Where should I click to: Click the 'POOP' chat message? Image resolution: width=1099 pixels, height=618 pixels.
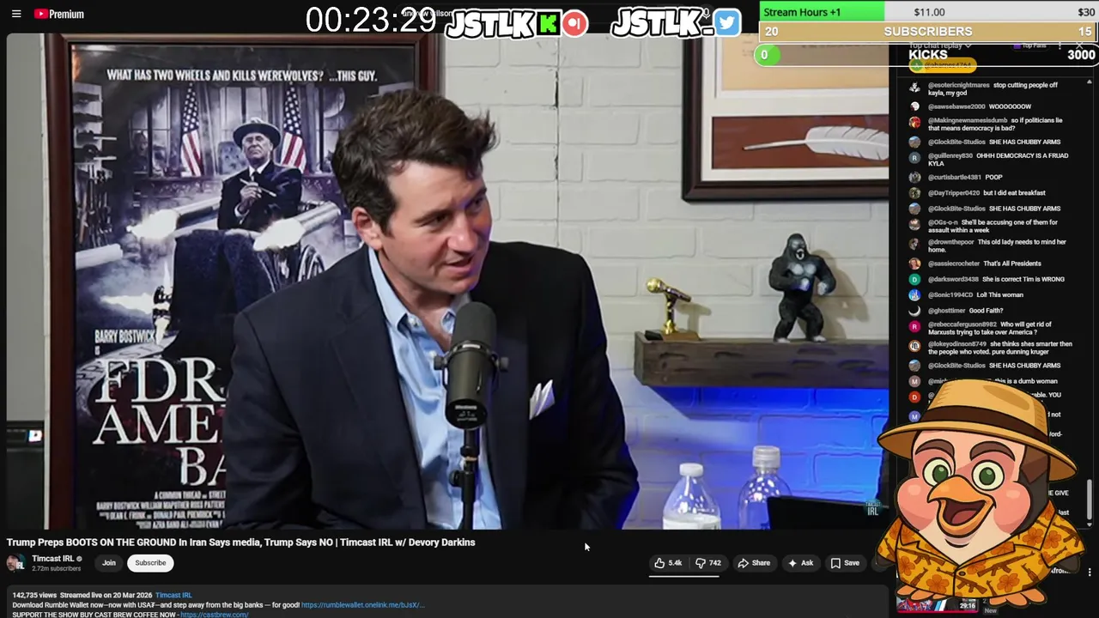[x=993, y=177]
